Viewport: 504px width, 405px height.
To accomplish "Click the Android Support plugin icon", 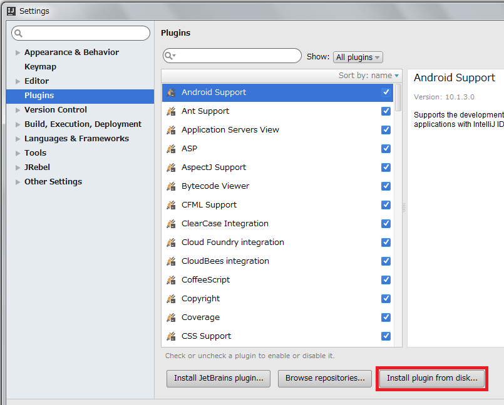I will [x=171, y=92].
